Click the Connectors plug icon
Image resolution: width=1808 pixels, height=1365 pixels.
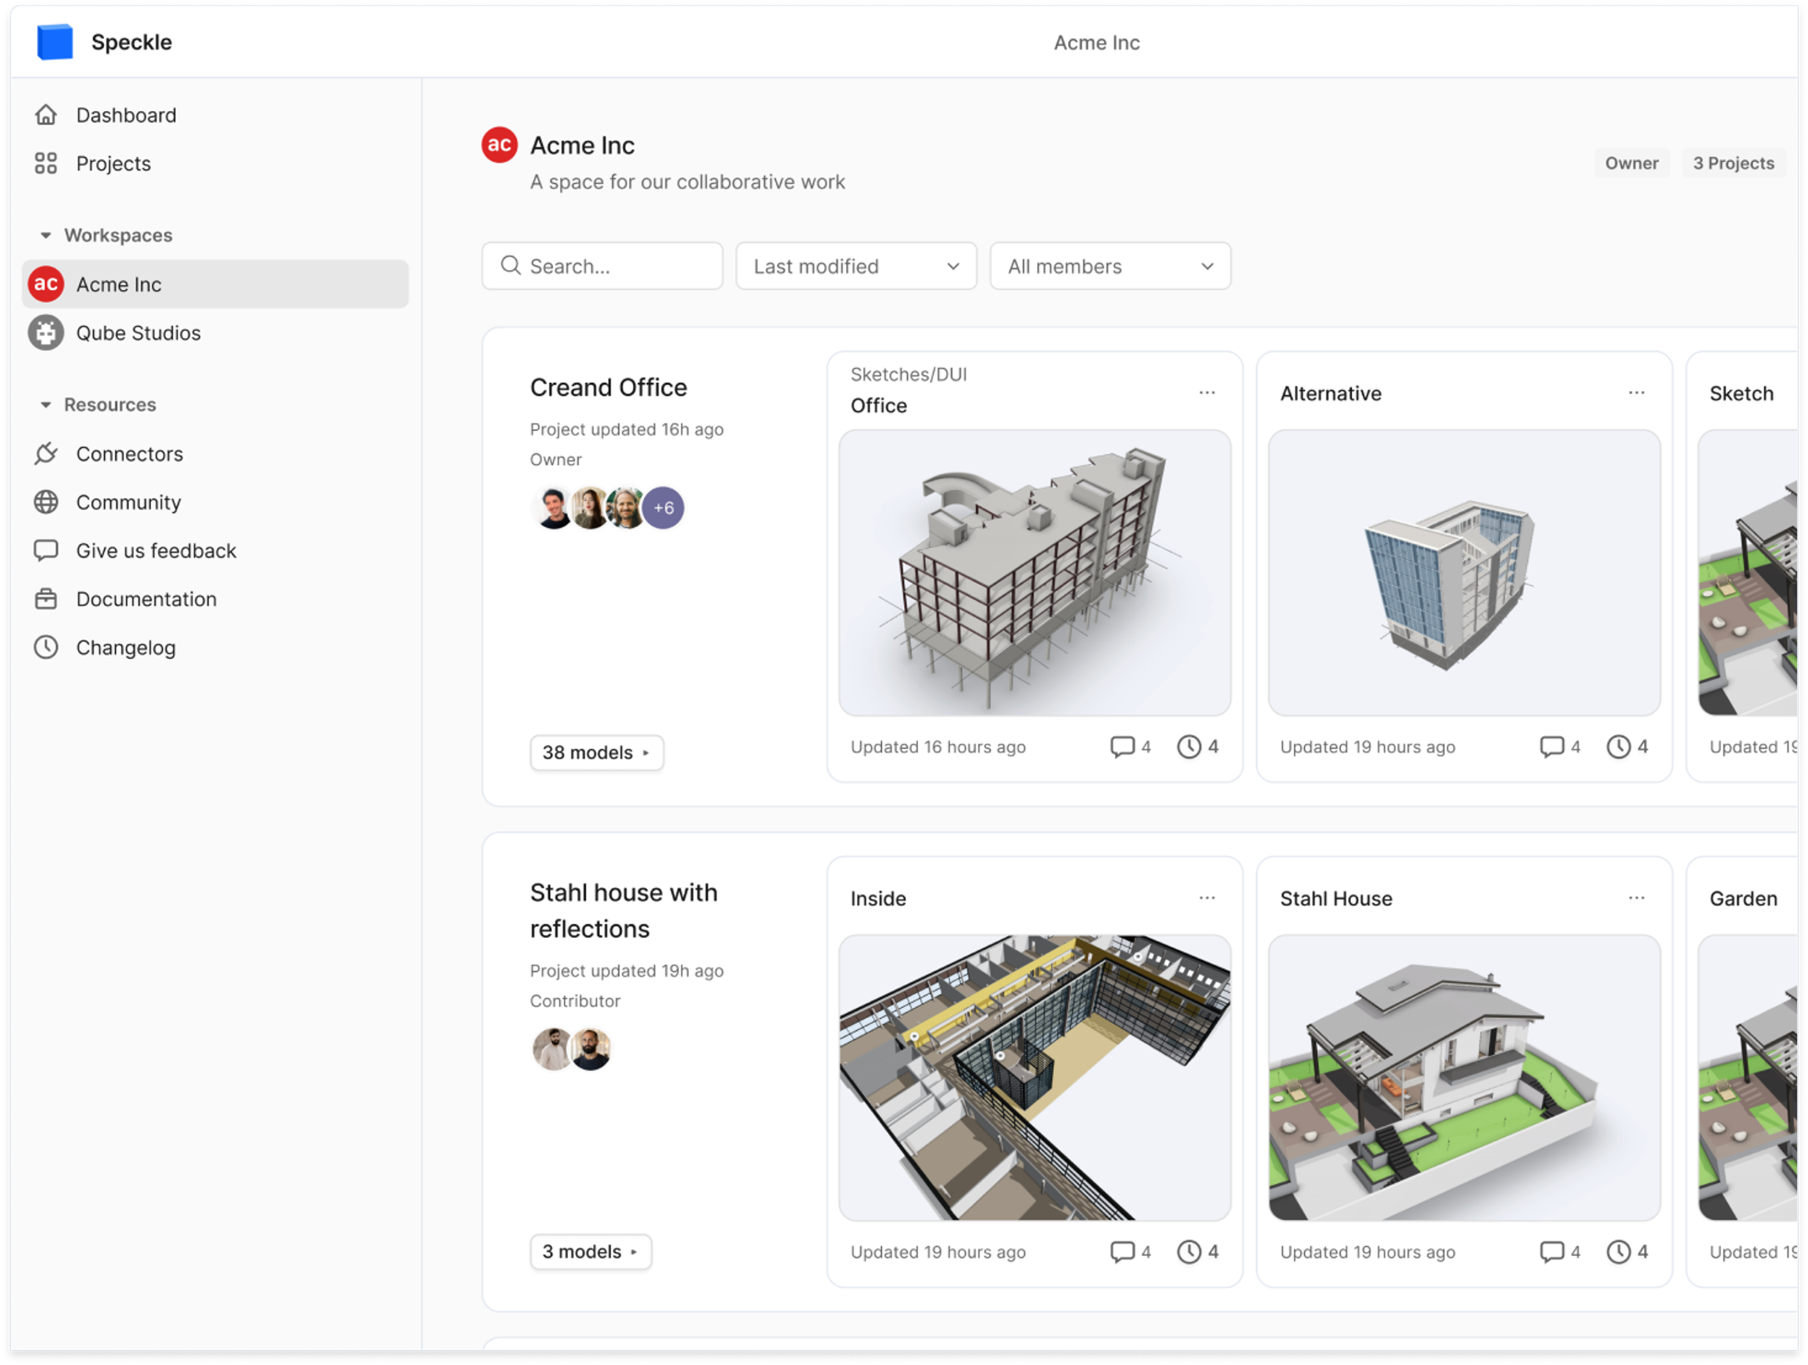point(46,454)
